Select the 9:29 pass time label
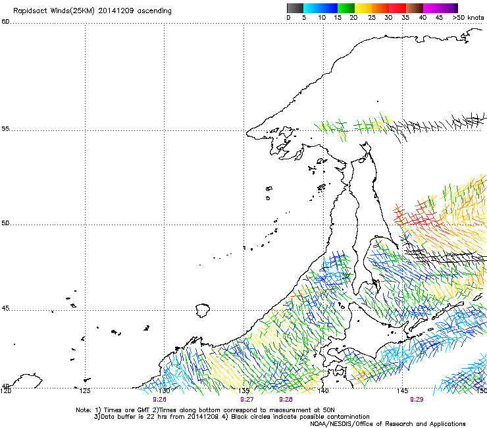The height and width of the screenshot is (428, 487). click(417, 400)
